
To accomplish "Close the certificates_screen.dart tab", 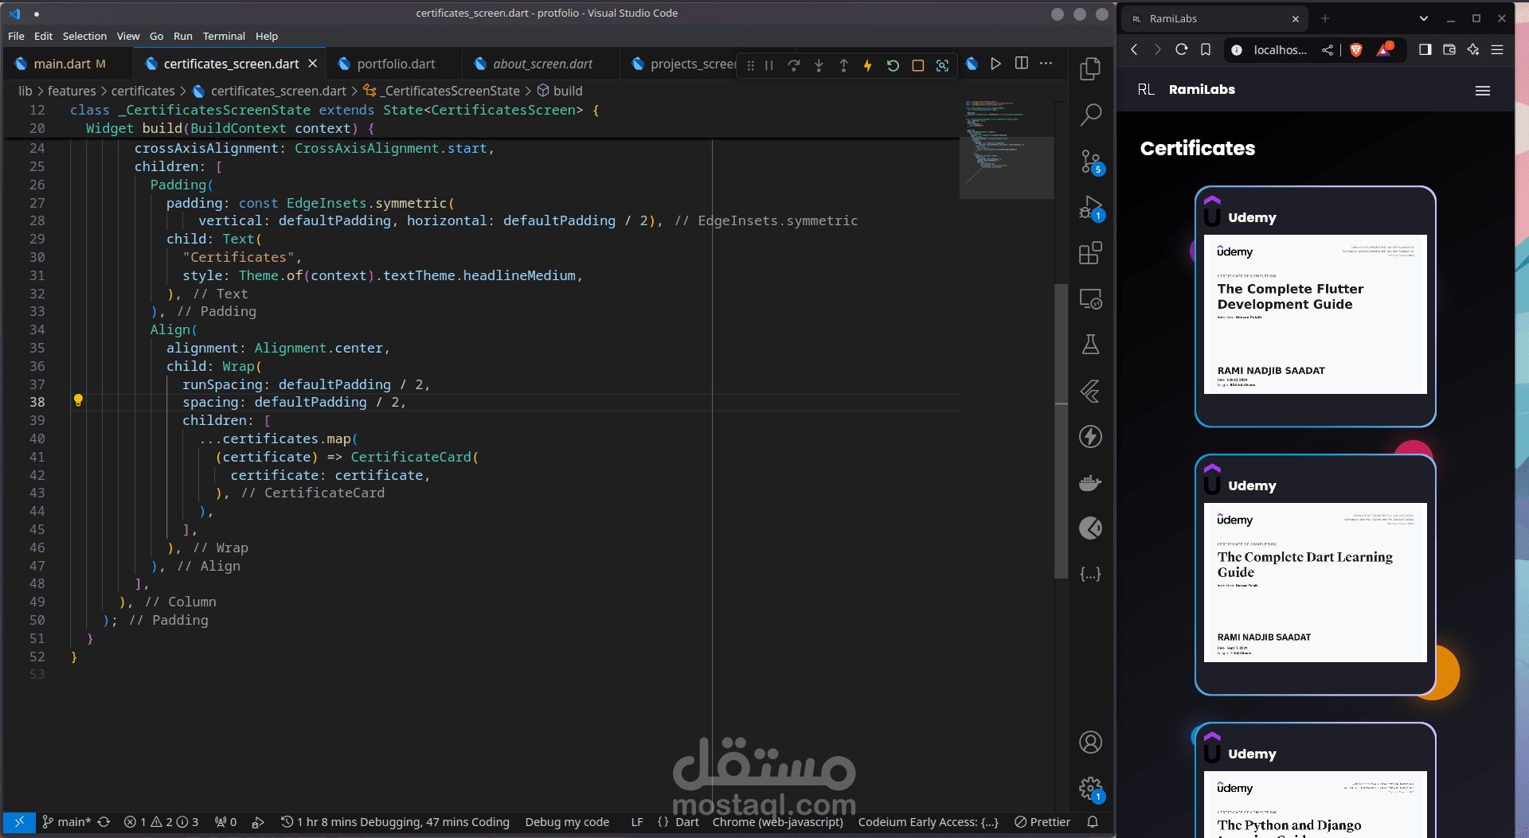I will (x=313, y=64).
